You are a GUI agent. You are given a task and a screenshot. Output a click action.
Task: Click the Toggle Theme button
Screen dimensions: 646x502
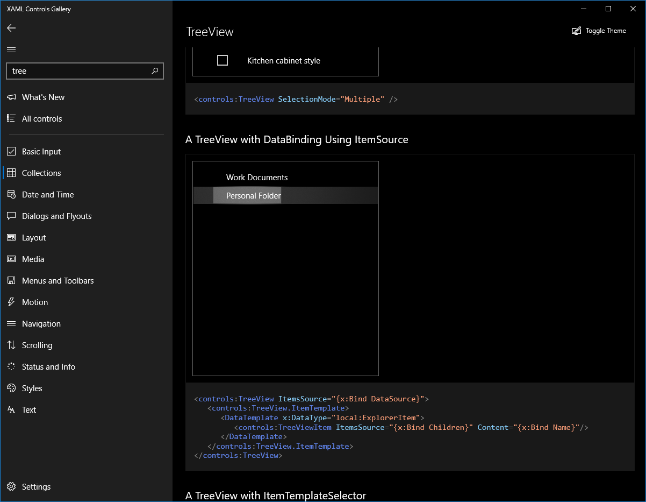[599, 31]
